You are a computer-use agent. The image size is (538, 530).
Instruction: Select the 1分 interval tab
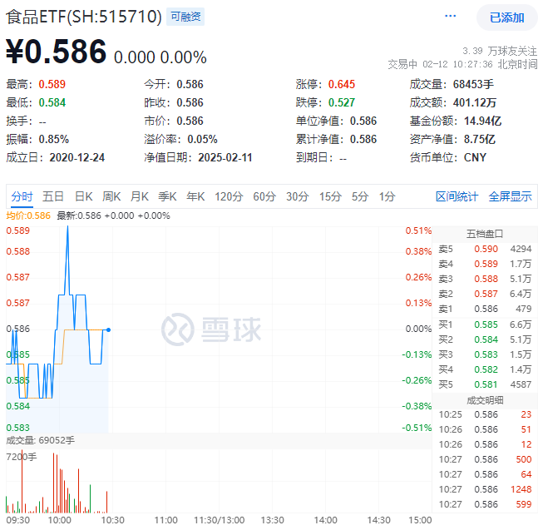(387, 196)
